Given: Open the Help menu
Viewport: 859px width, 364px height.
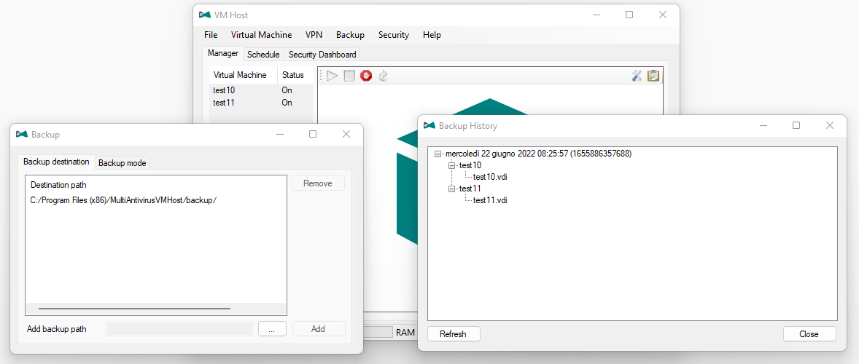Looking at the screenshot, I should [x=432, y=35].
